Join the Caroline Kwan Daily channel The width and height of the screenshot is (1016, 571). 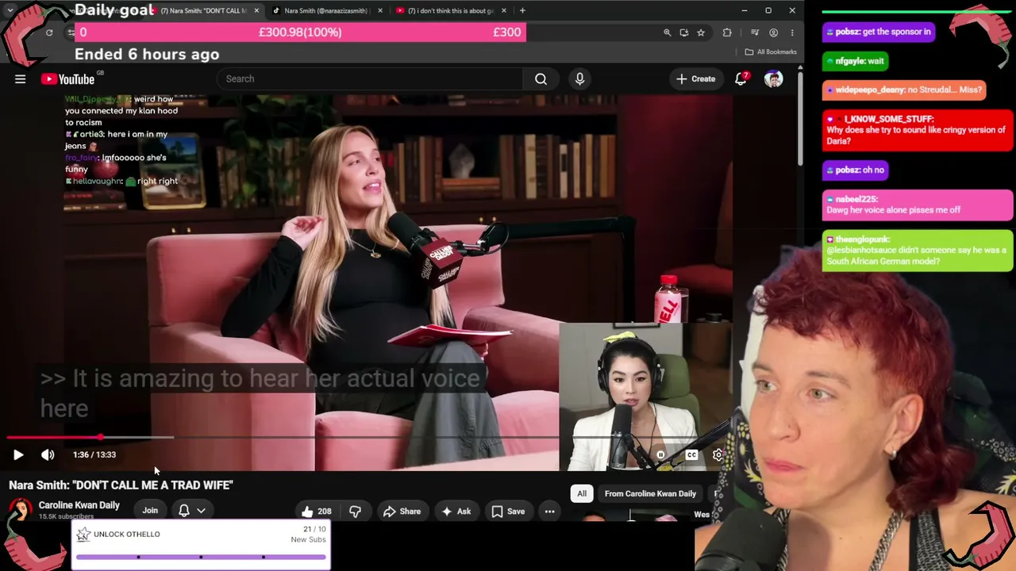point(150,511)
